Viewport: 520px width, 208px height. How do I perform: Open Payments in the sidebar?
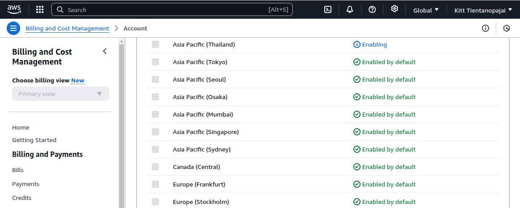coord(26,184)
